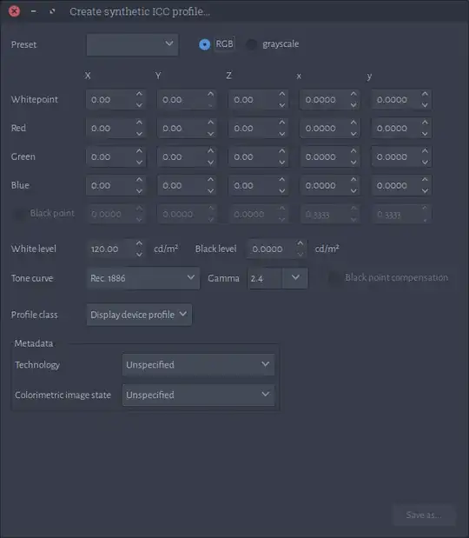
Task: Increase Whitepoint Y value with up arrow
Action: [x=210, y=94]
